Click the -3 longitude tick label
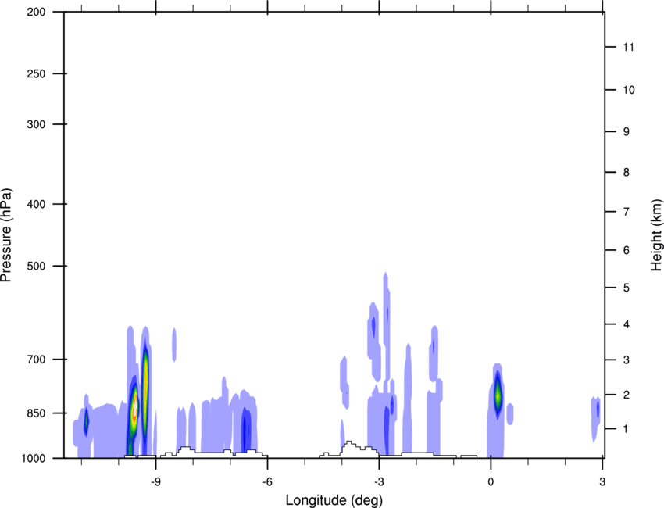The width and height of the screenshot is (664, 508). click(x=379, y=481)
